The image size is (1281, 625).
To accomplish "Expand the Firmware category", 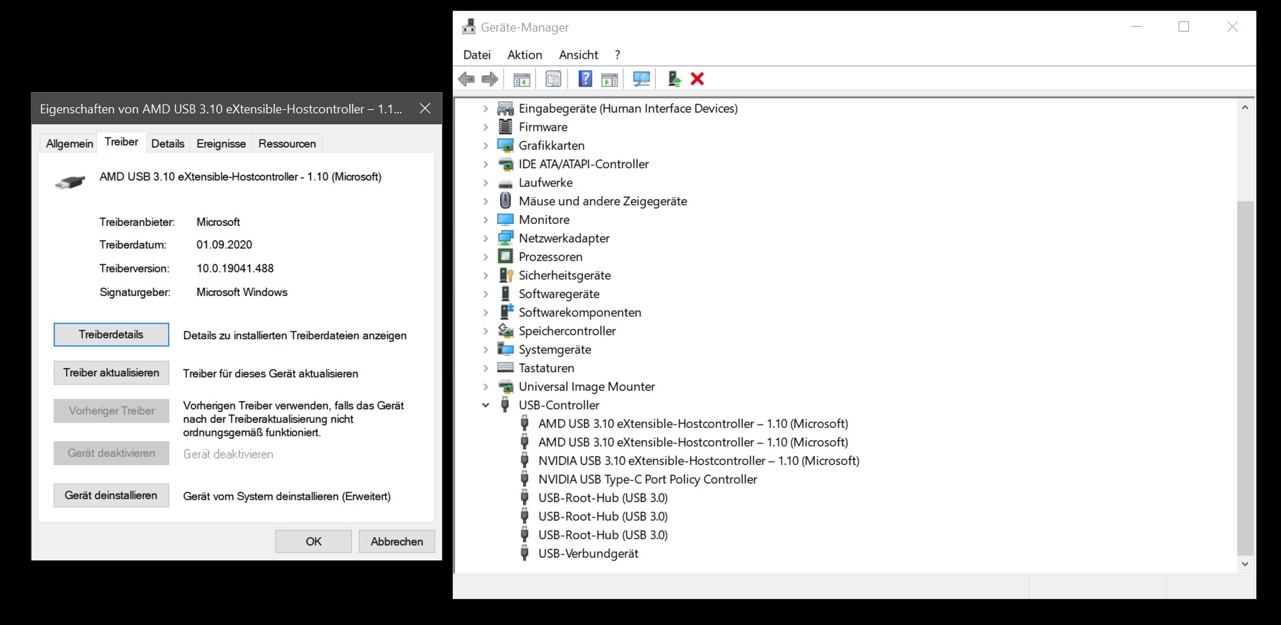I will (485, 127).
